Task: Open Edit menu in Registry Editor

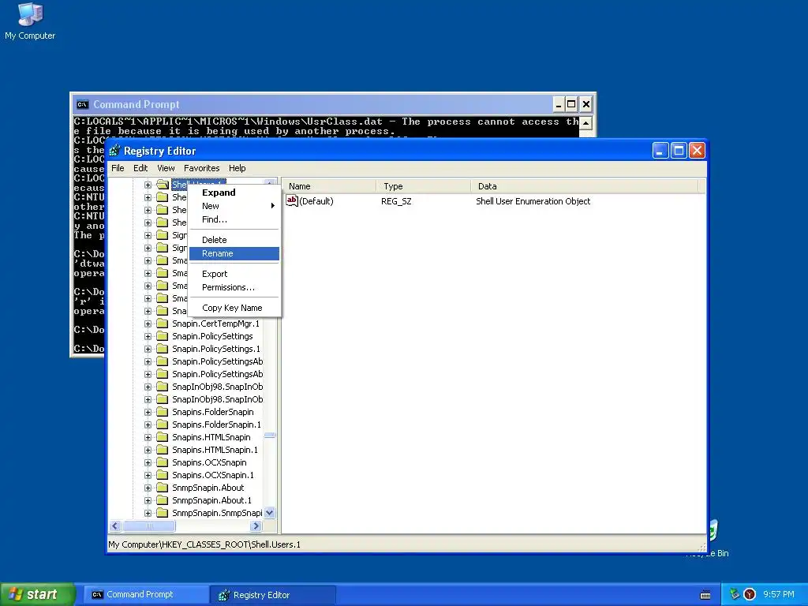Action: (x=140, y=168)
